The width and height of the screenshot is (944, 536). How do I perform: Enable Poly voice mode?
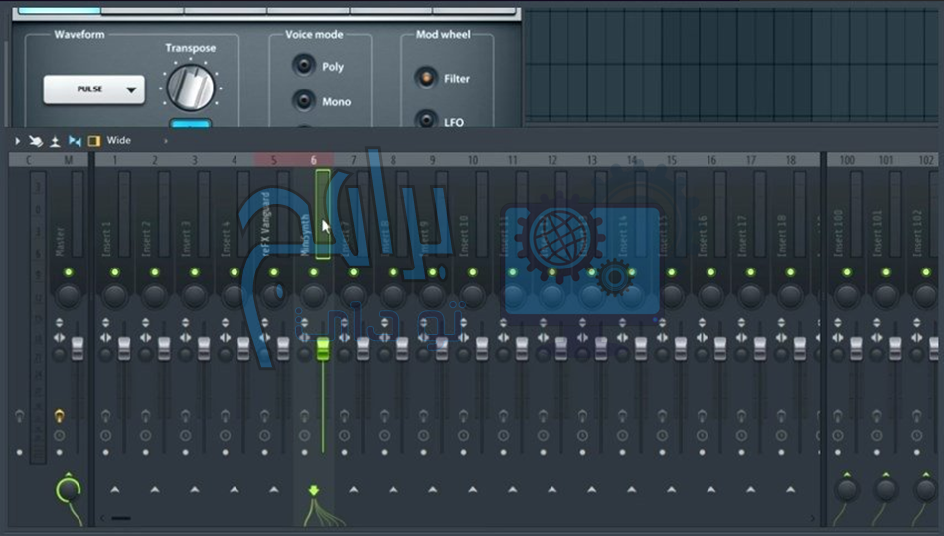(304, 66)
